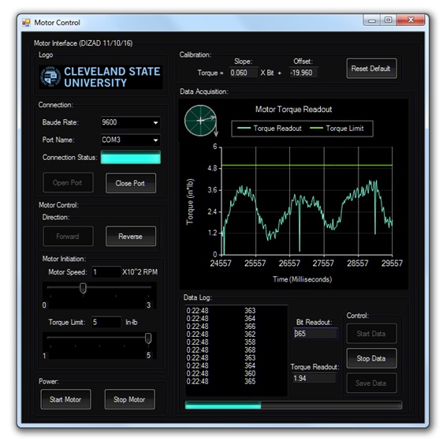The height and width of the screenshot is (441, 443).
Task: Click the Offset value field
Action: pyautogui.click(x=303, y=73)
